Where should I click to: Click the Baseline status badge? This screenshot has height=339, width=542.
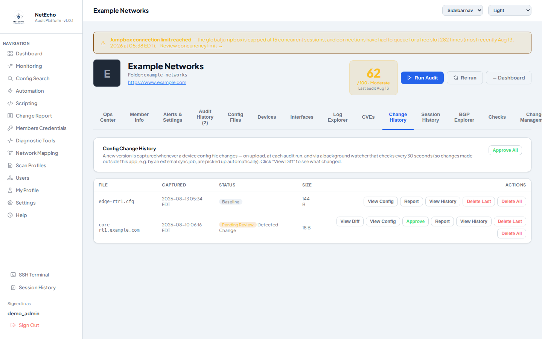pos(230,202)
